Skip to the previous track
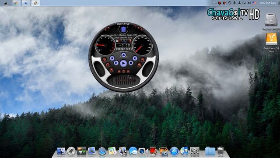Viewport: 280px width, 158px height. tap(112, 58)
